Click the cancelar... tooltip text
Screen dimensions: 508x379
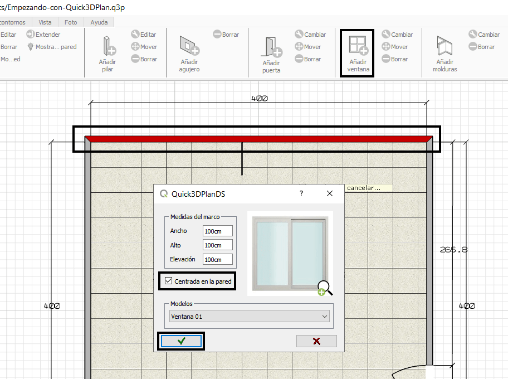click(x=364, y=188)
